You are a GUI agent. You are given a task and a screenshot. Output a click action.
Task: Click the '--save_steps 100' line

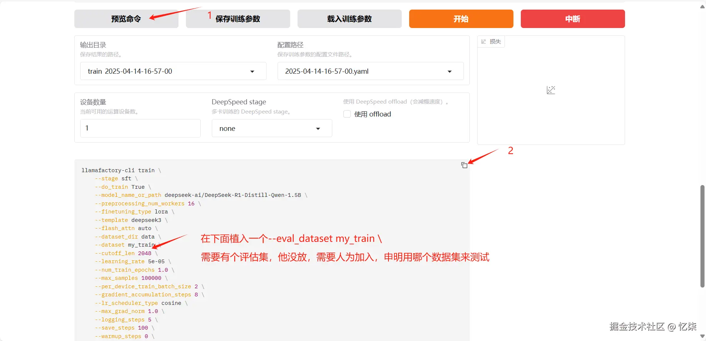click(x=125, y=328)
